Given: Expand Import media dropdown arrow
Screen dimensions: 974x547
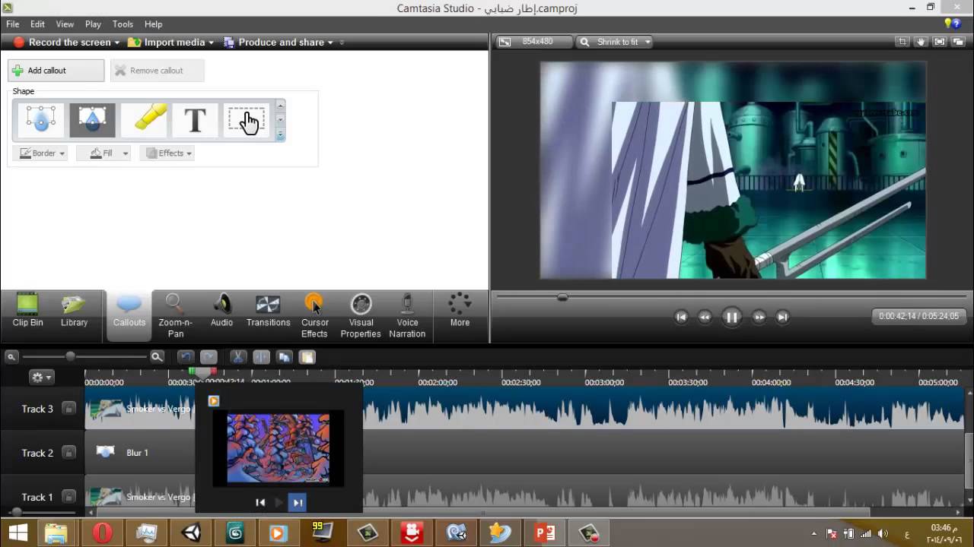Looking at the screenshot, I should point(211,43).
